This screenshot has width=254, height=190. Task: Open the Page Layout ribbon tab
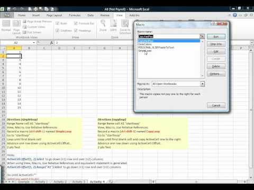coord(54,15)
